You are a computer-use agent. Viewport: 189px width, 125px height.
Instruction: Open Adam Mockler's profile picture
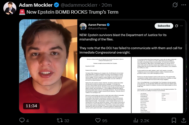coord(10,8)
